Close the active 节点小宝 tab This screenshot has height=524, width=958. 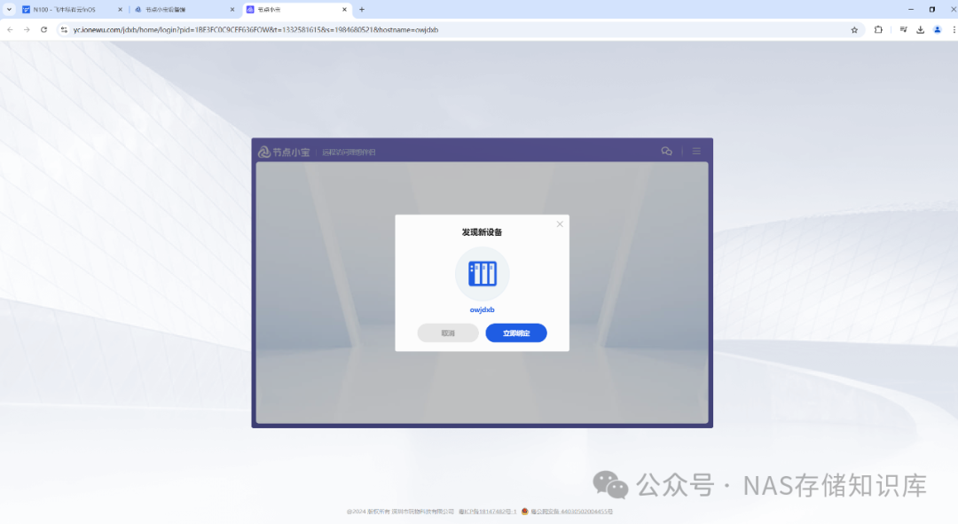click(x=344, y=10)
